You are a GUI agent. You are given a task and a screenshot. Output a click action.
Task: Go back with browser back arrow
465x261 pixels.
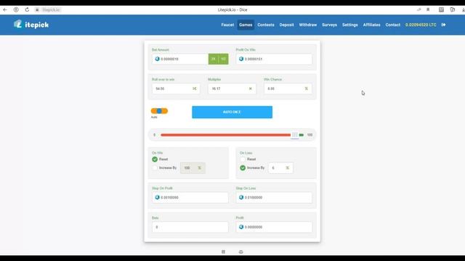5,9
